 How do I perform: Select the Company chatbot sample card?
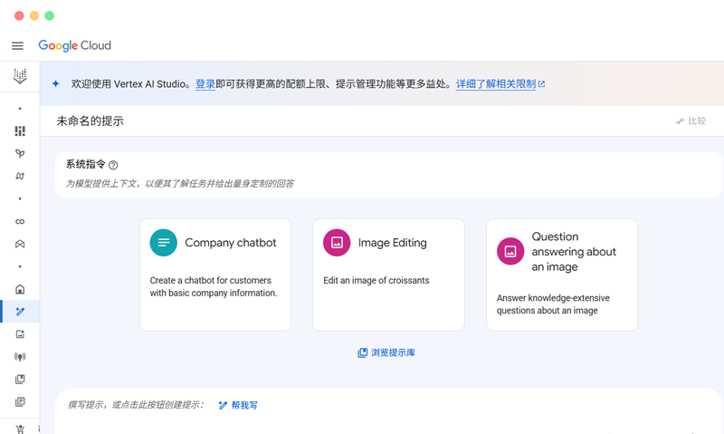pyautogui.click(x=215, y=275)
